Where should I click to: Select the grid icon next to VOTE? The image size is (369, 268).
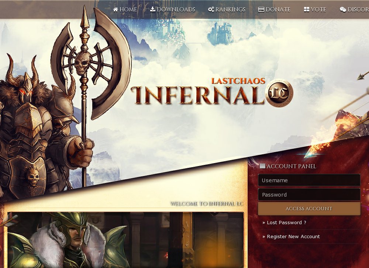307,10
